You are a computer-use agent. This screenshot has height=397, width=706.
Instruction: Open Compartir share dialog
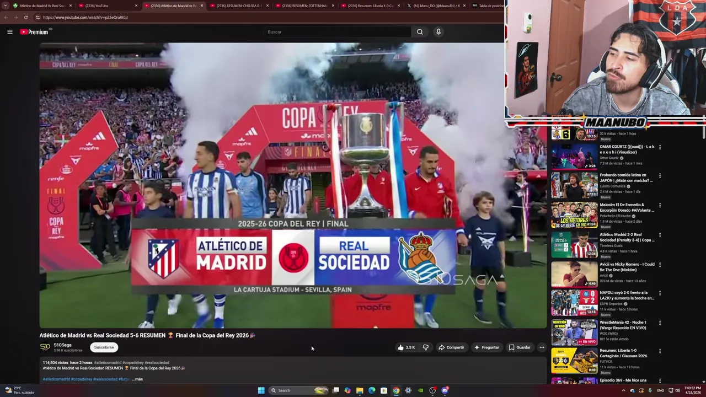point(451,347)
